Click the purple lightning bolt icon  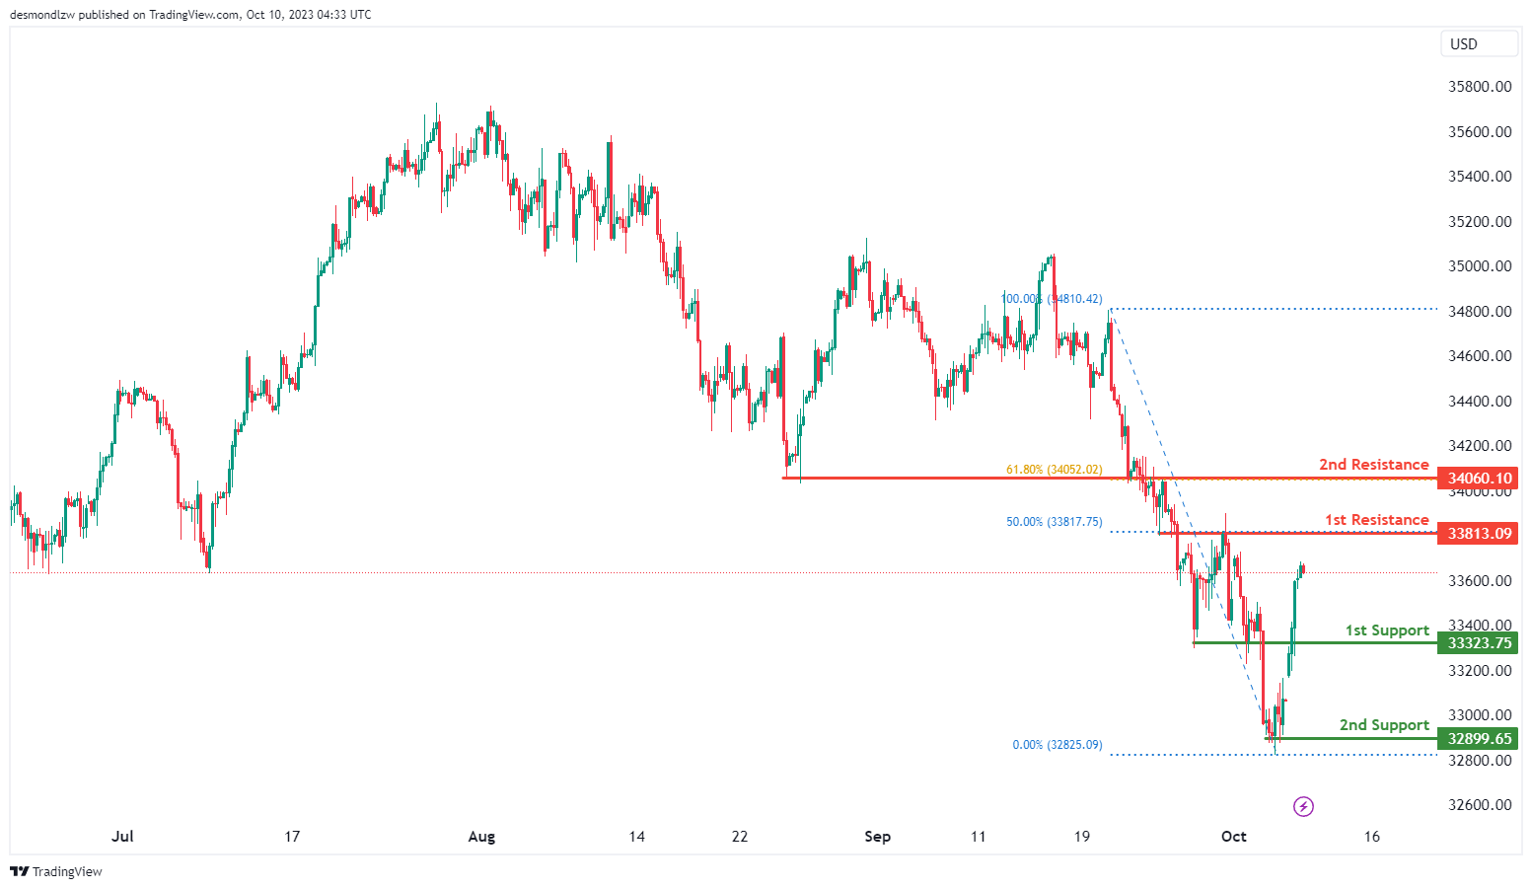click(1303, 807)
